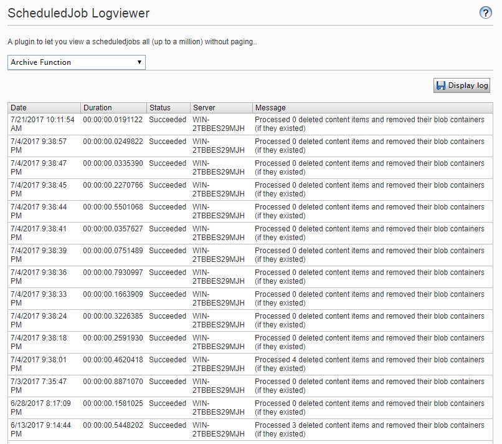Click the Display log button

pos(461,85)
